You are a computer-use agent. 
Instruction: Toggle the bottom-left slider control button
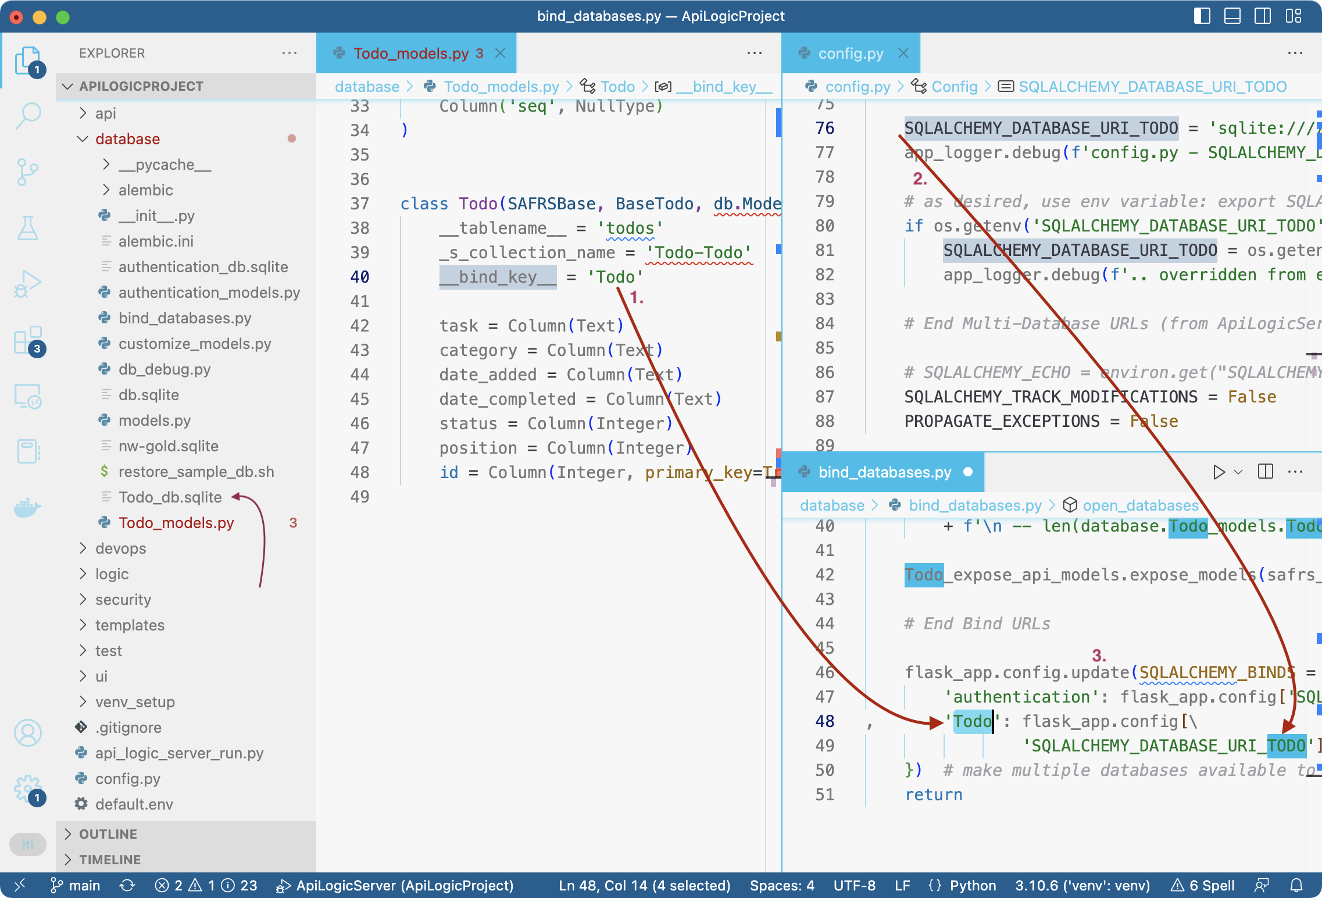pos(28,844)
